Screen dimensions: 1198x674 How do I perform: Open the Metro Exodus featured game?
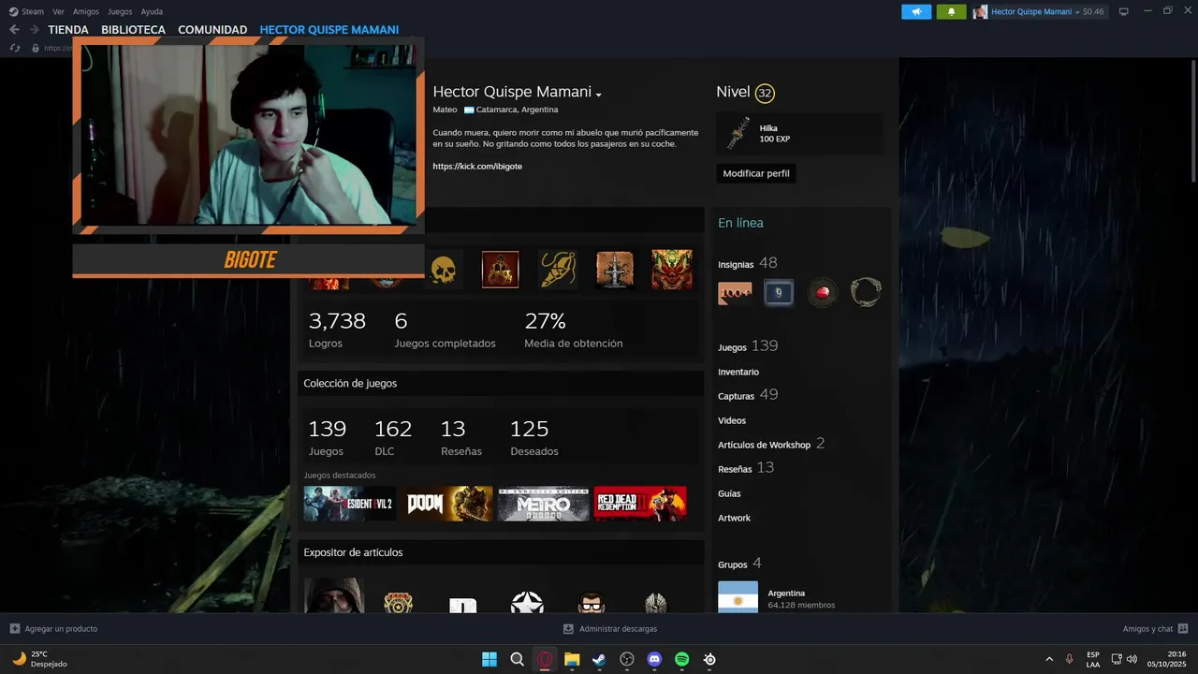[543, 504]
